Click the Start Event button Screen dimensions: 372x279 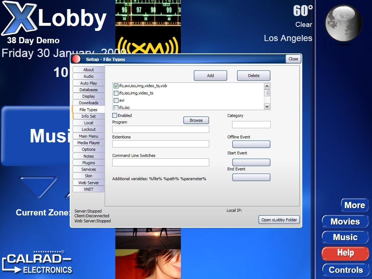pos(251,162)
